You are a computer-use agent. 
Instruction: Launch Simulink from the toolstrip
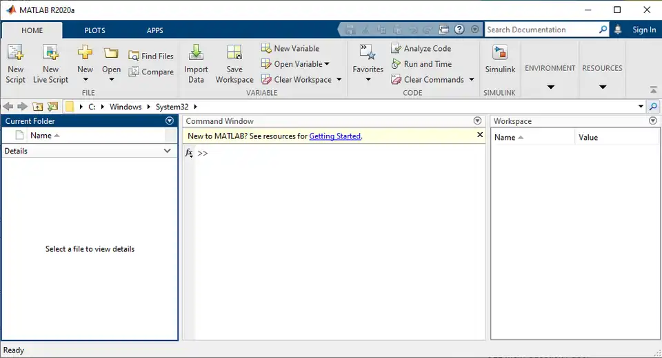point(500,53)
